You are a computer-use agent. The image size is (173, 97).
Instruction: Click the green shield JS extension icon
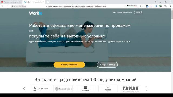pyautogui.click(x=161, y=6)
